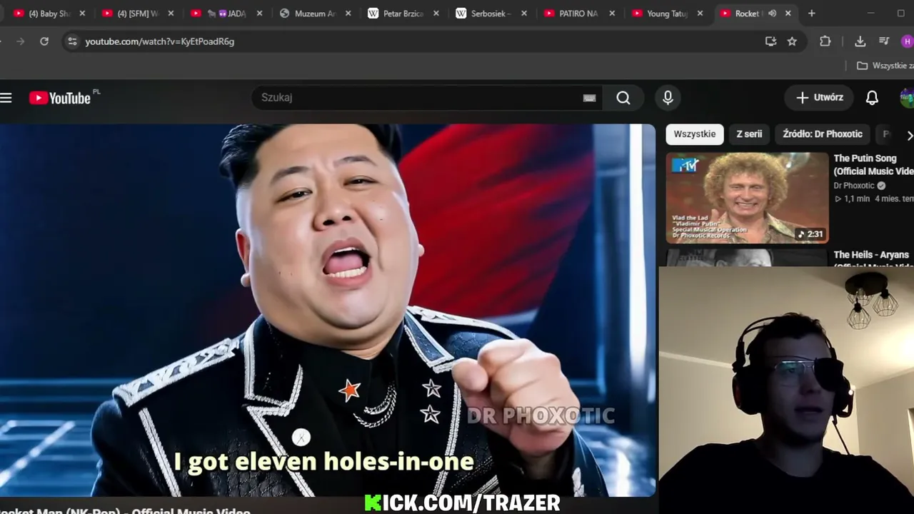Close the PATIRO NA tab
The width and height of the screenshot is (914, 514).
click(612, 14)
